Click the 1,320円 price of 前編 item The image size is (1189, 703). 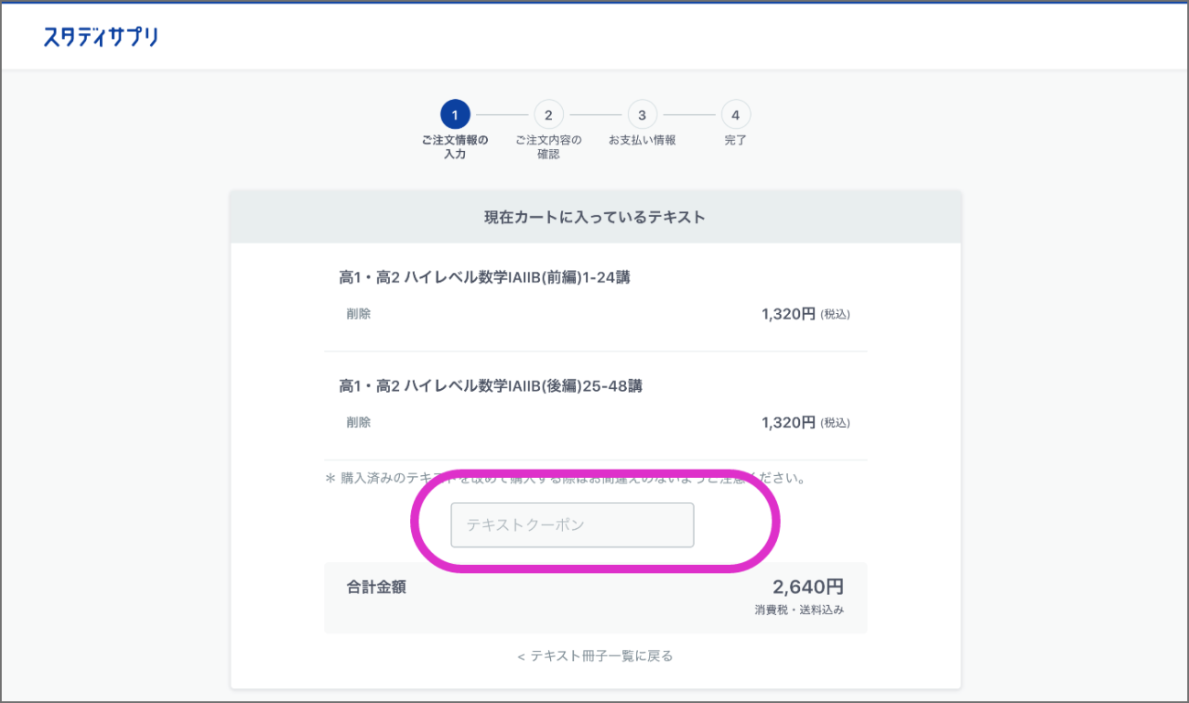(788, 314)
